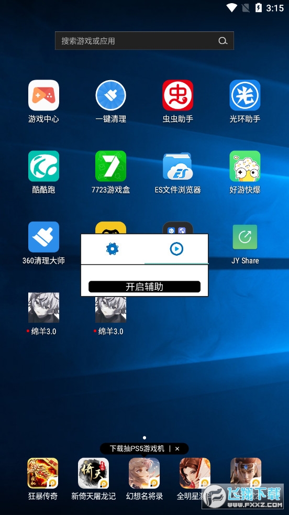Launch the 好游快爆 app
Image resolution: width=289 pixels, height=515 pixels.
244,166
